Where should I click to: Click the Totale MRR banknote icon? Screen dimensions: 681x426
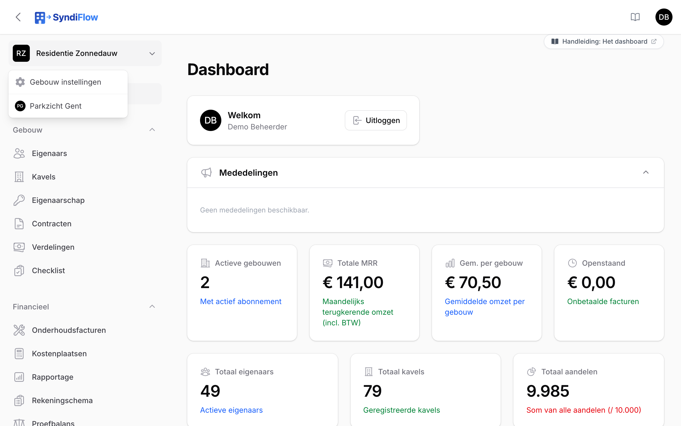coord(327,263)
